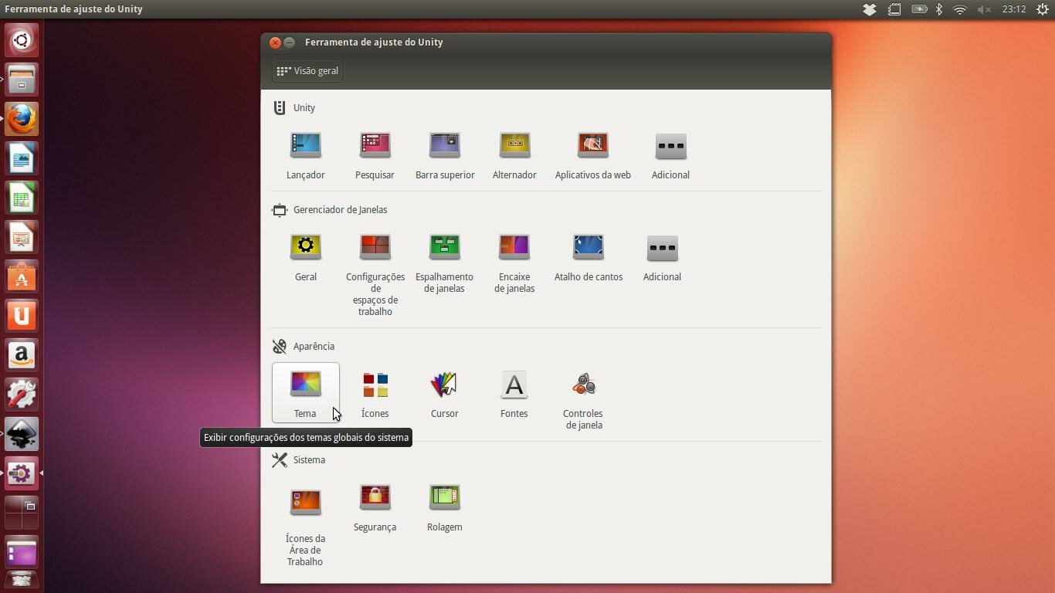Open the Segurança system settings

tap(375, 497)
